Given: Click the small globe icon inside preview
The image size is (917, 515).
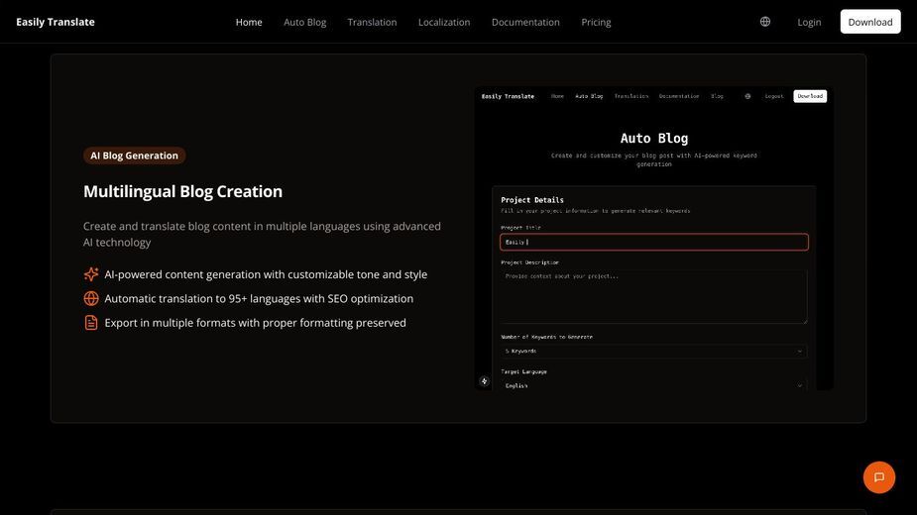Looking at the screenshot, I should (747, 96).
